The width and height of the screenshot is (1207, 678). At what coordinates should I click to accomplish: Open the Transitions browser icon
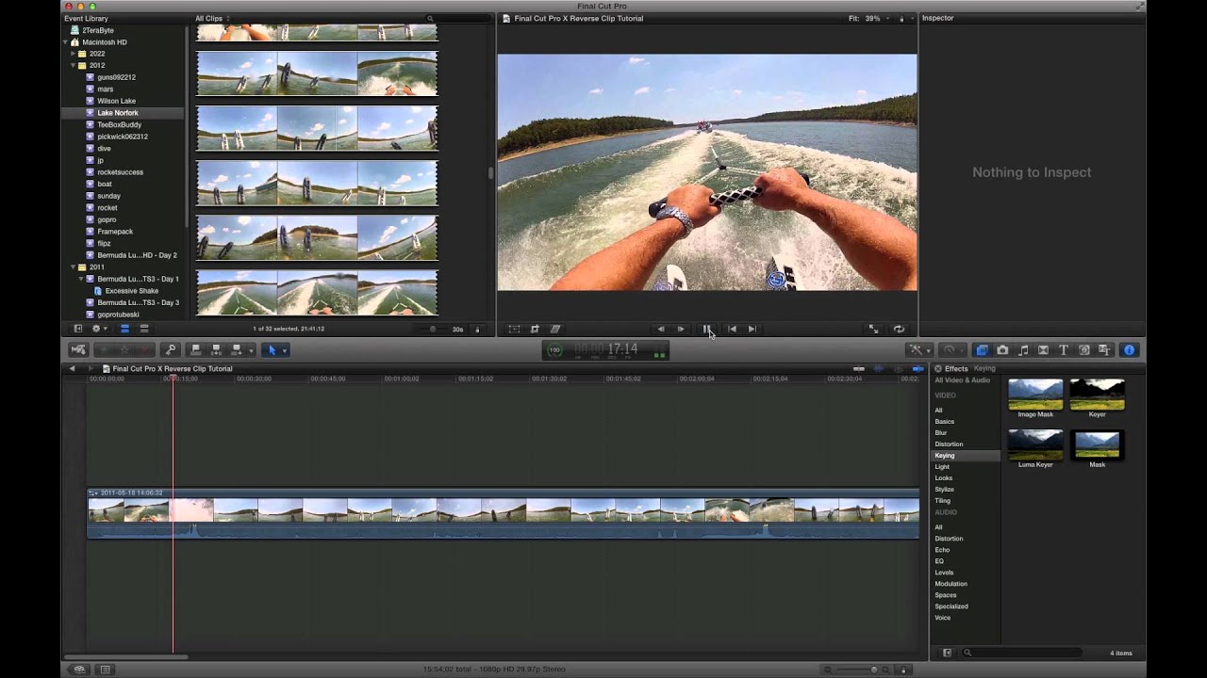click(1043, 350)
